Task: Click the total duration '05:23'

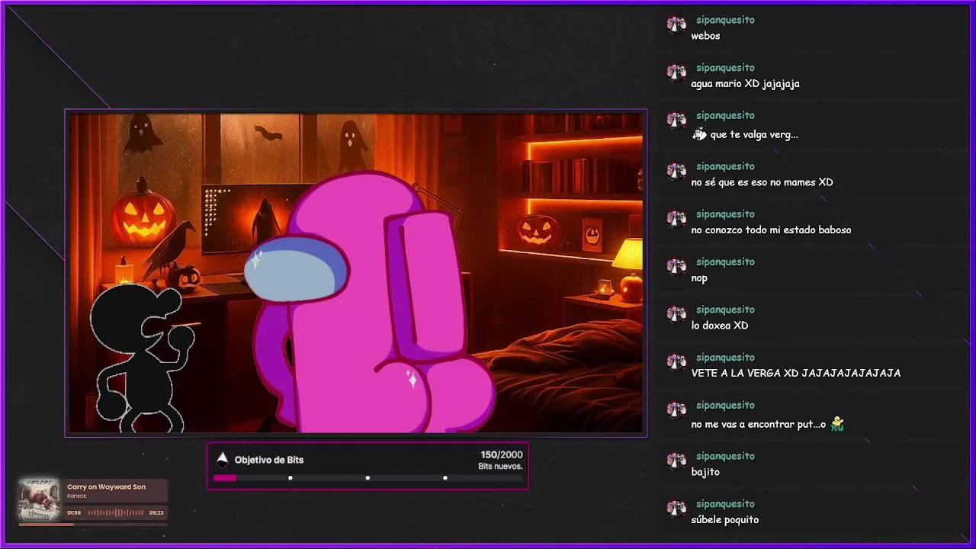Action: pos(156,512)
